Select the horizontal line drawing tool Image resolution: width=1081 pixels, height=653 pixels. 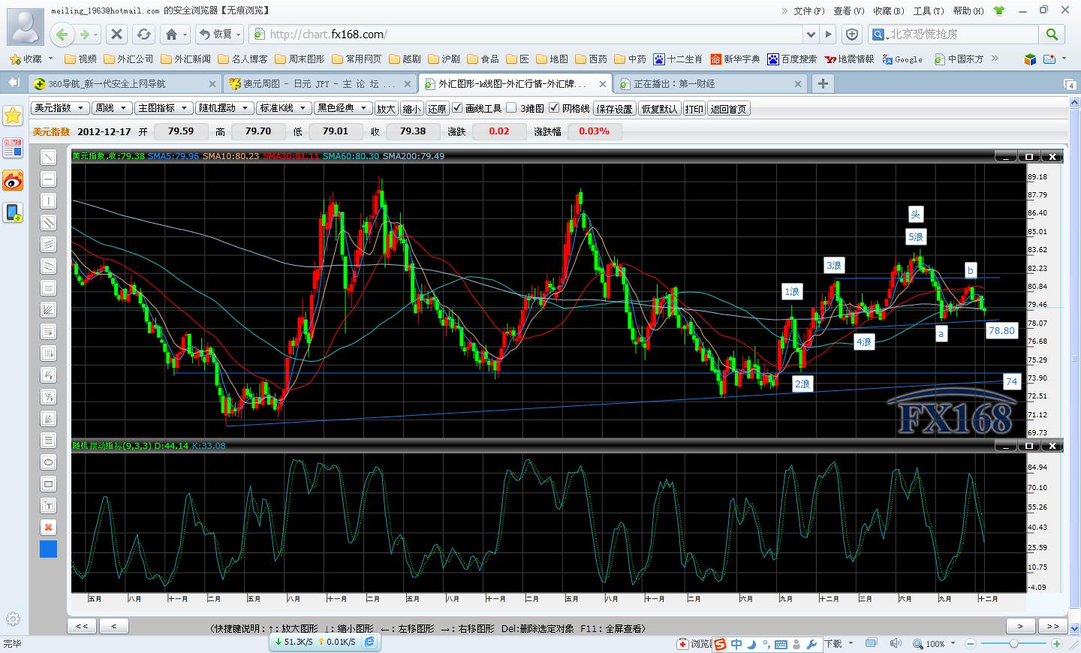point(48,179)
